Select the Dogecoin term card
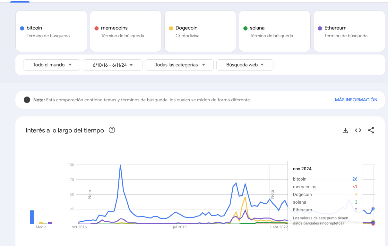 [200, 31]
